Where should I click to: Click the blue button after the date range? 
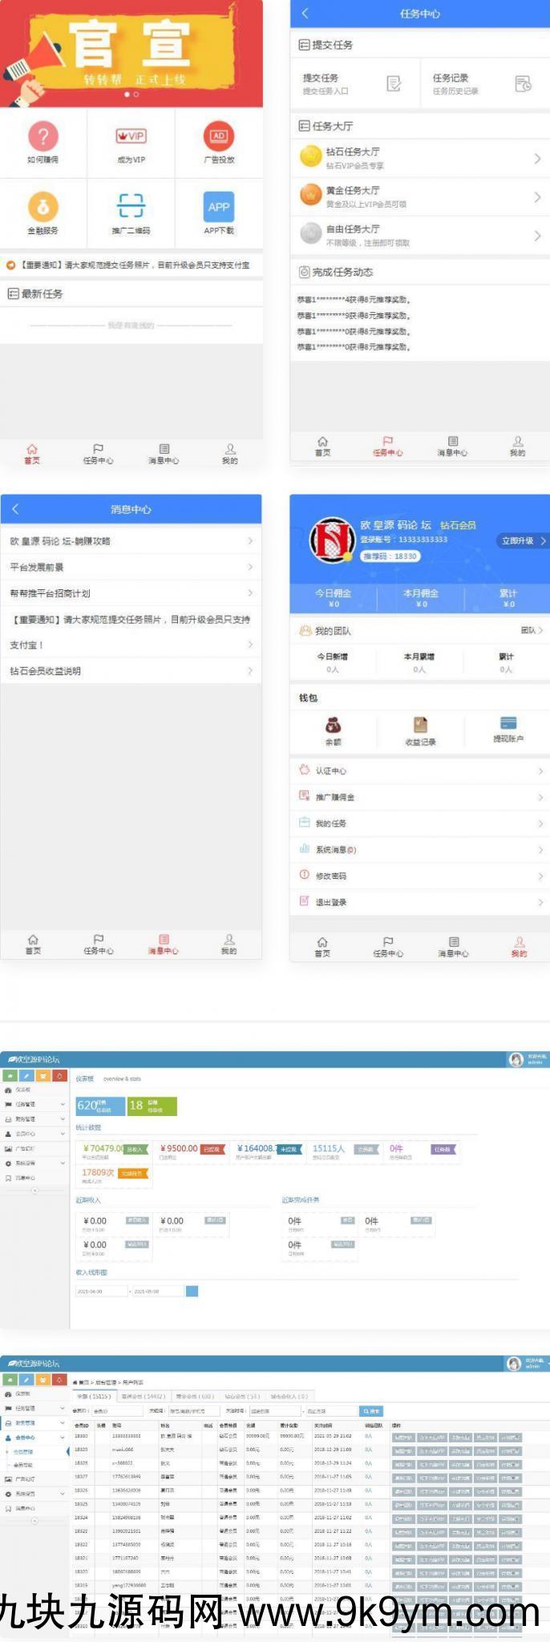[x=192, y=1291]
